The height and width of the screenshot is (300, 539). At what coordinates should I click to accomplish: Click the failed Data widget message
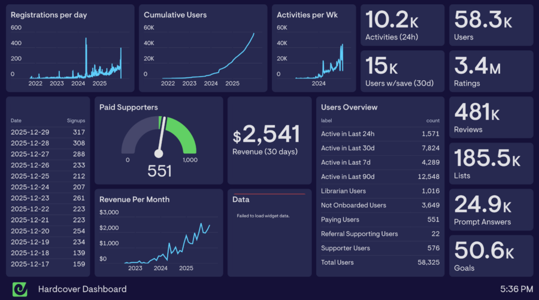click(x=263, y=216)
